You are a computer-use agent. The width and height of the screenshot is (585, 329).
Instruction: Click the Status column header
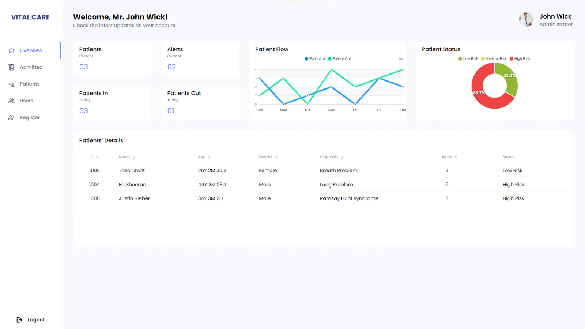(x=508, y=157)
